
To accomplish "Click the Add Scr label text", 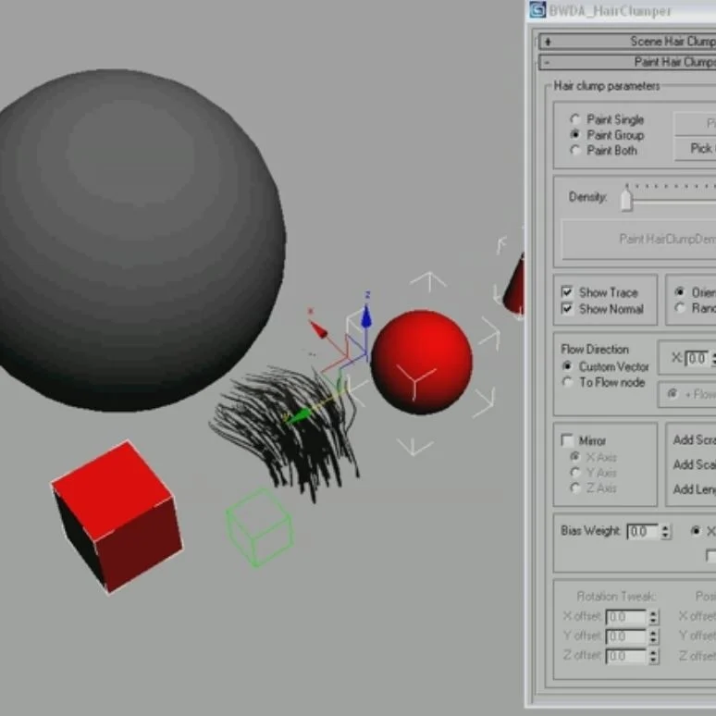I will [x=694, y=439].
